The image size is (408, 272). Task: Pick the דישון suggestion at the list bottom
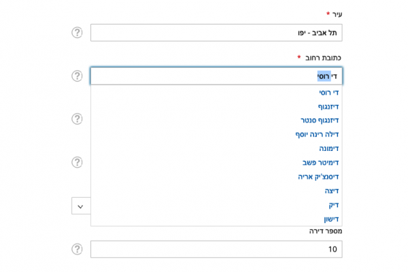[331, 219]
